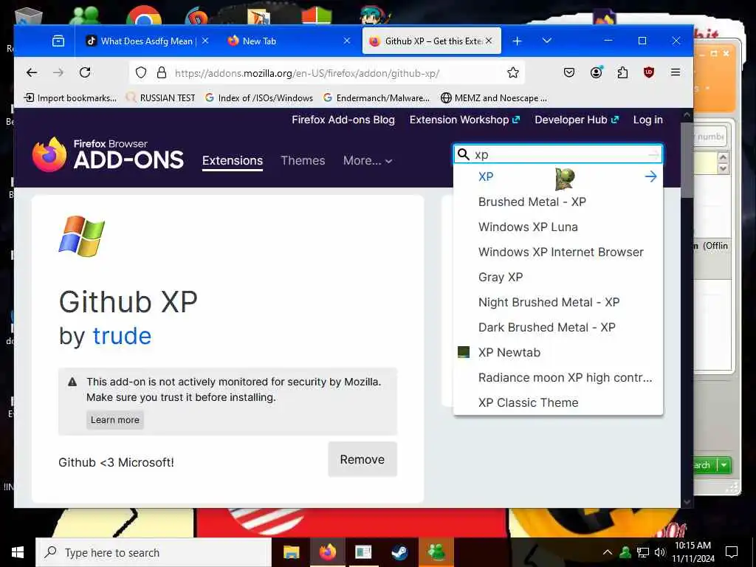Click the magnifier icon in add-ons search

[x=464, y=154]
